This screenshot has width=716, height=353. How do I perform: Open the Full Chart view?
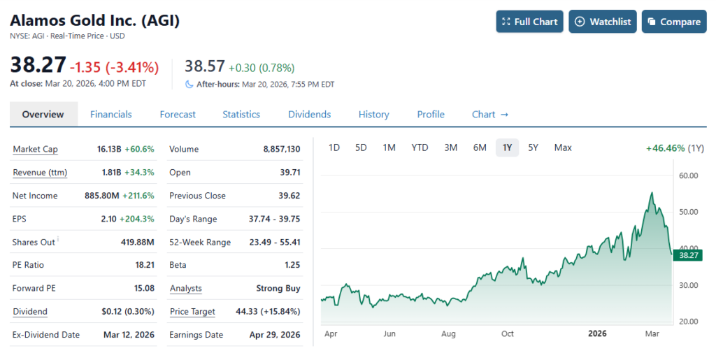click(529, 22)
